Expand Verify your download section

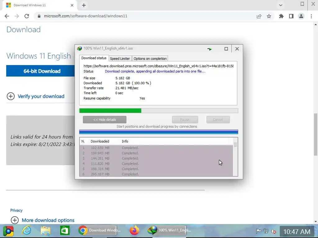click(x=11, y=96)
